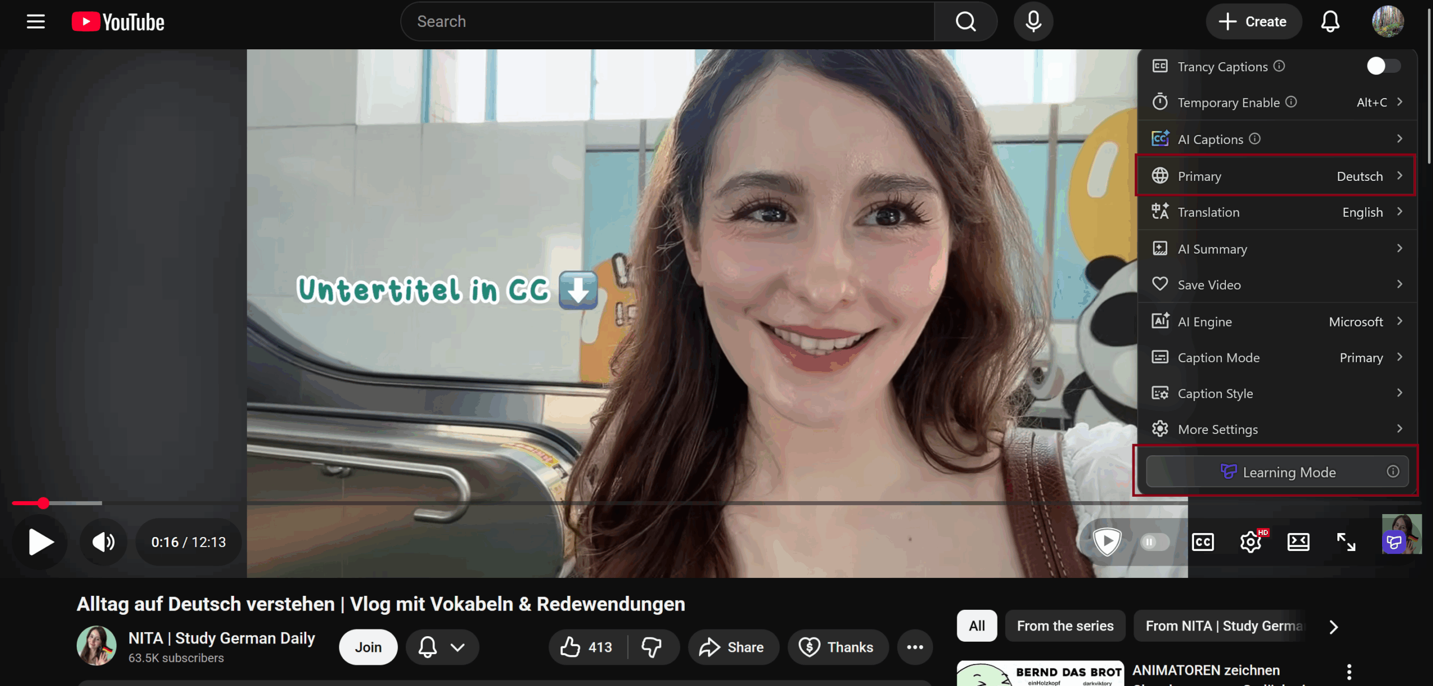Open player settings gear icon
The image size is (1433, 686).
pyautogui.click(x=1251, y=542)
